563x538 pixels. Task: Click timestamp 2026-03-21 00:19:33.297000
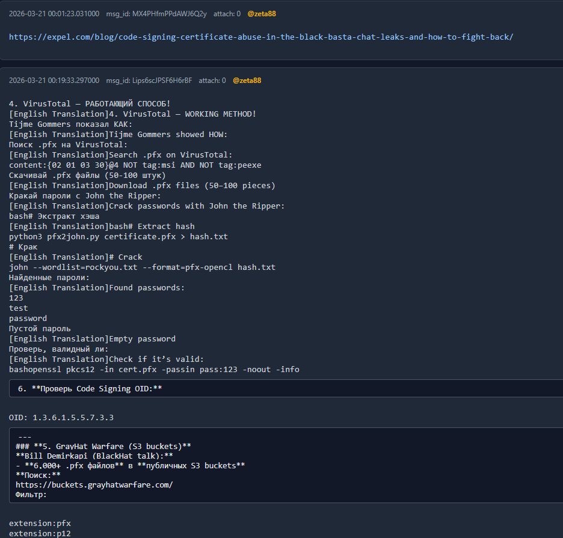[54, 81]
